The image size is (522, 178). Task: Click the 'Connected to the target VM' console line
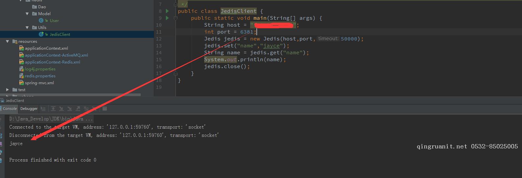pos(107,127)
